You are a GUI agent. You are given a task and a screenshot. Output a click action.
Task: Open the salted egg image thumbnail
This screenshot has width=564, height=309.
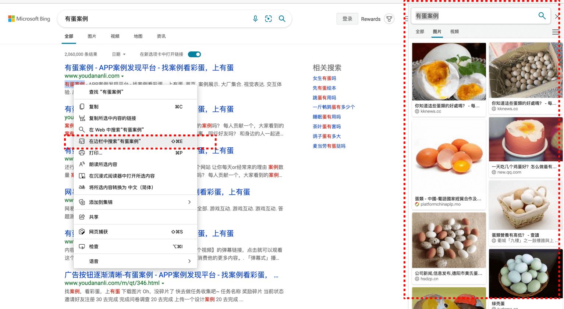449,72
